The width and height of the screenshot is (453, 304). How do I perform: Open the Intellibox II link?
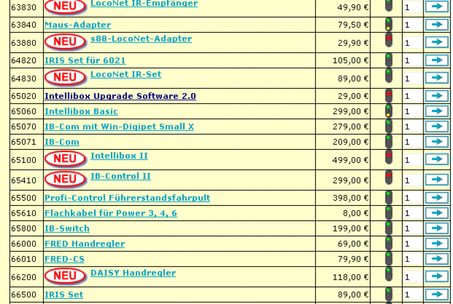point(119,156)
